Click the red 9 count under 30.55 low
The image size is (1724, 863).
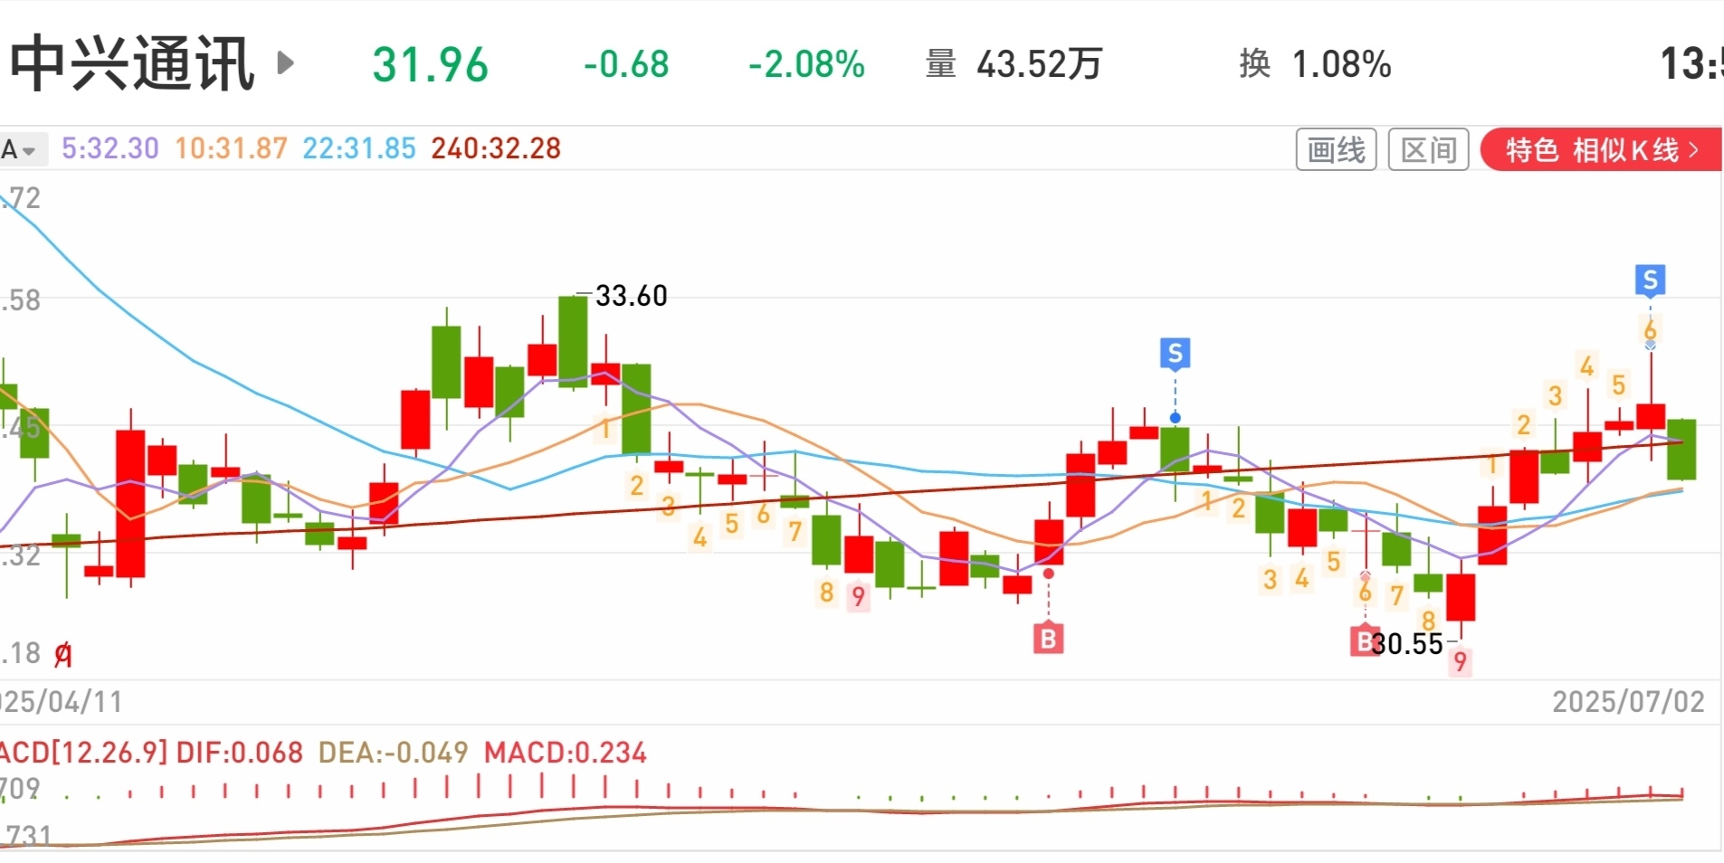tap(1460, 662)
